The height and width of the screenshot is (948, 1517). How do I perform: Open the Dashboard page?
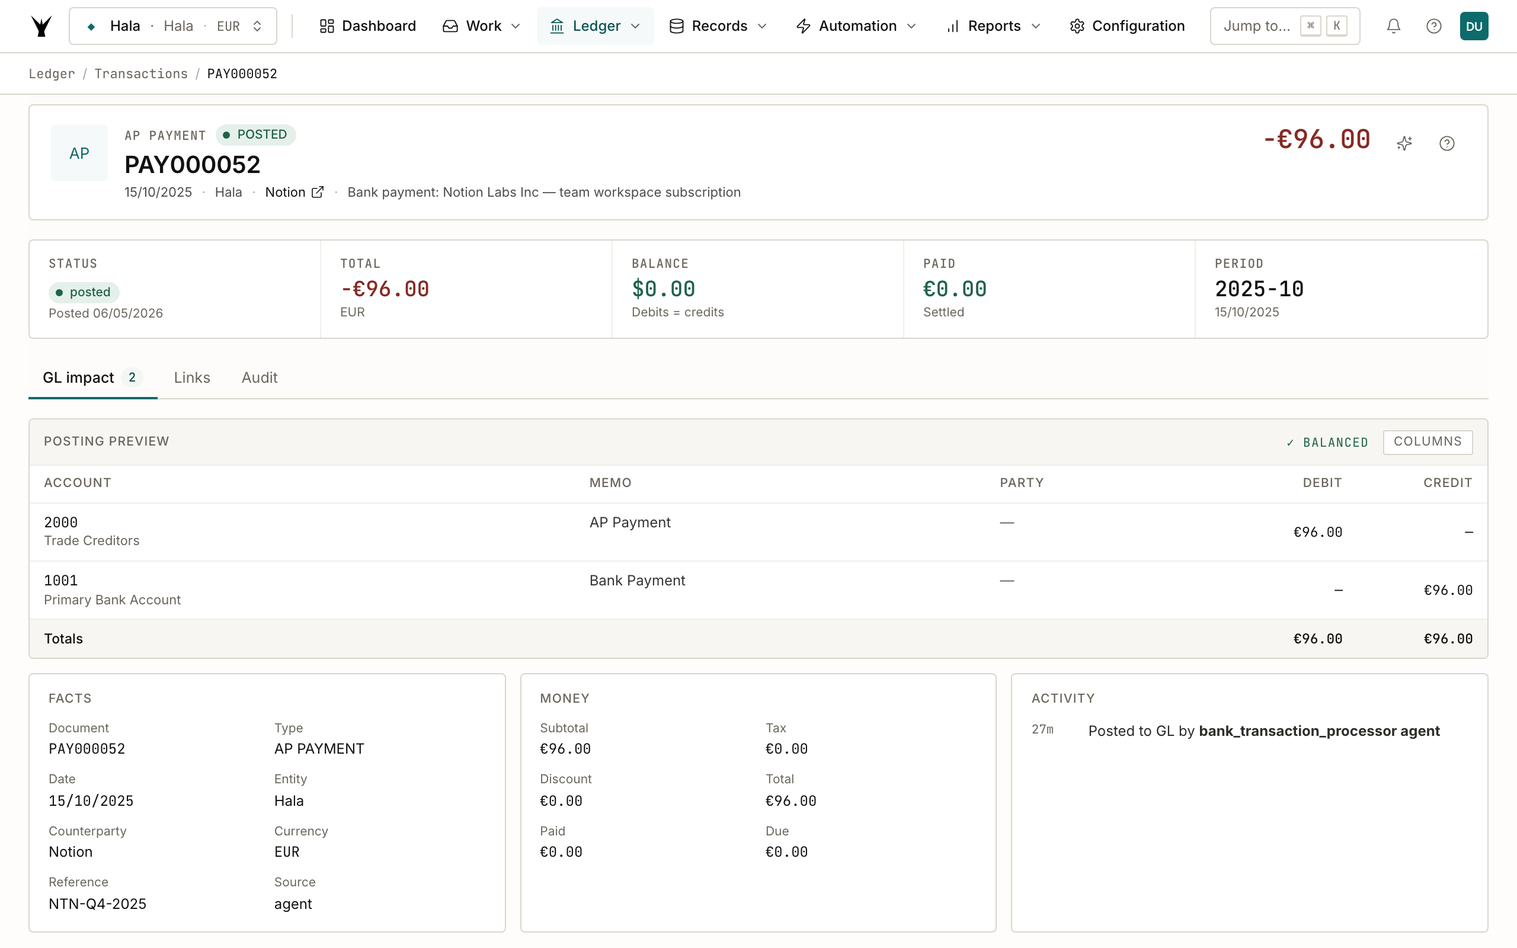(367, 26)
